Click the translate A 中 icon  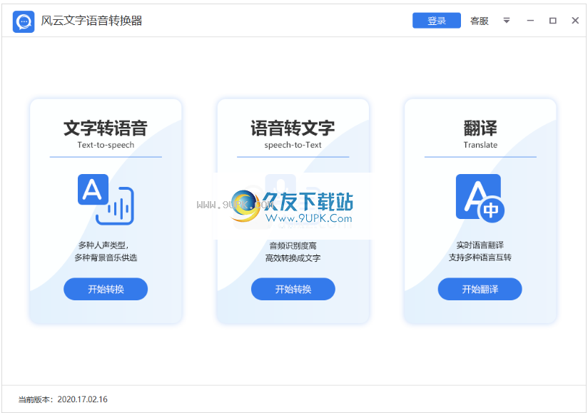480,198
